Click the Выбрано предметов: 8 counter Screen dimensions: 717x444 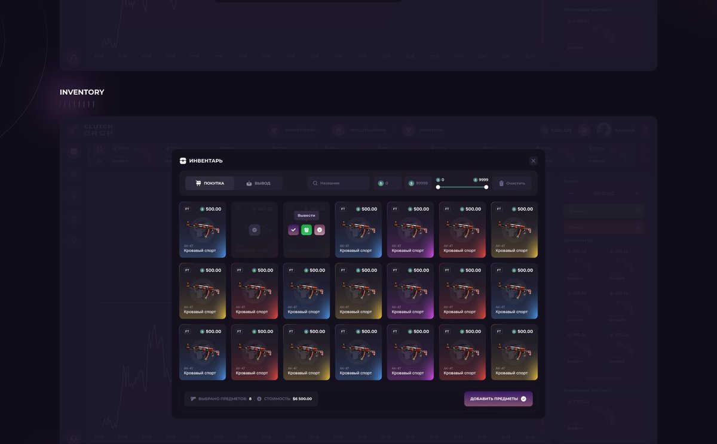[220, 399]
